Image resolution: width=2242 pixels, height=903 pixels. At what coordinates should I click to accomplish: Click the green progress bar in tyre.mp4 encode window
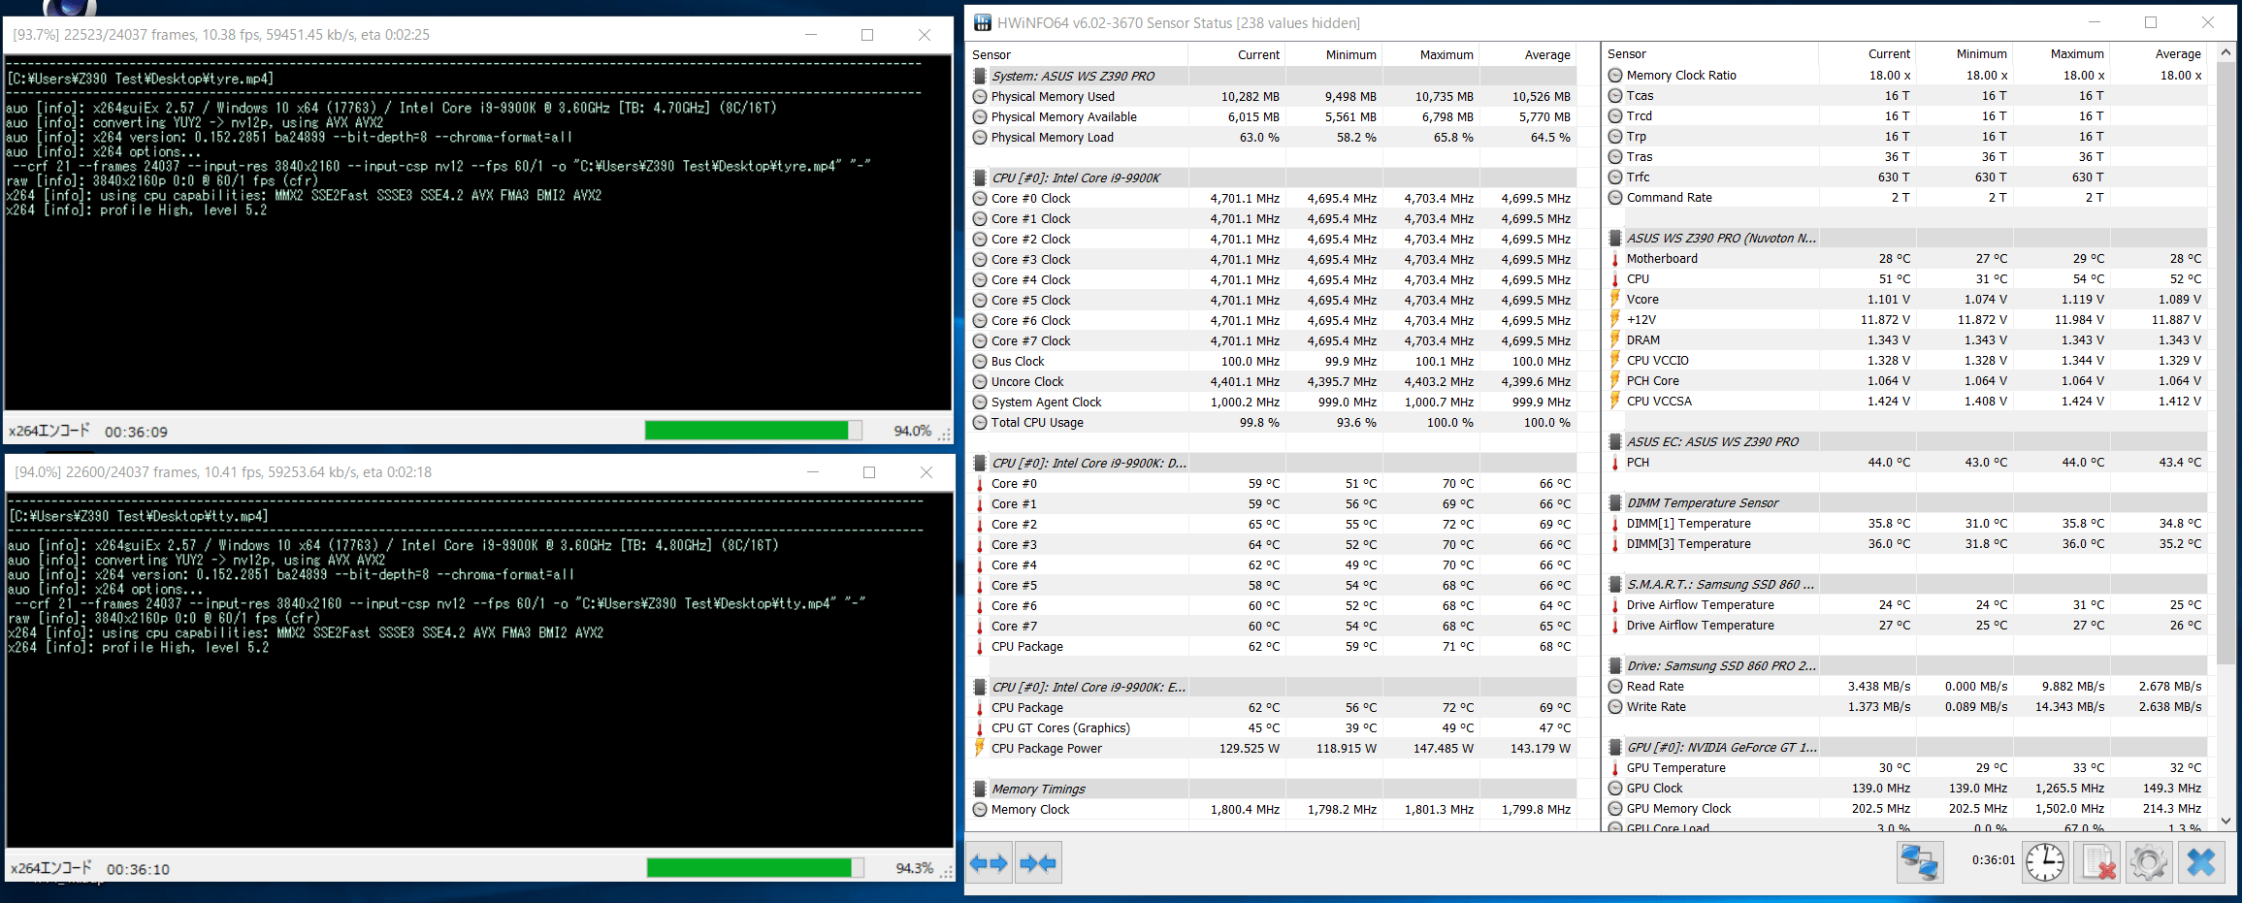(x=753, y=430)
